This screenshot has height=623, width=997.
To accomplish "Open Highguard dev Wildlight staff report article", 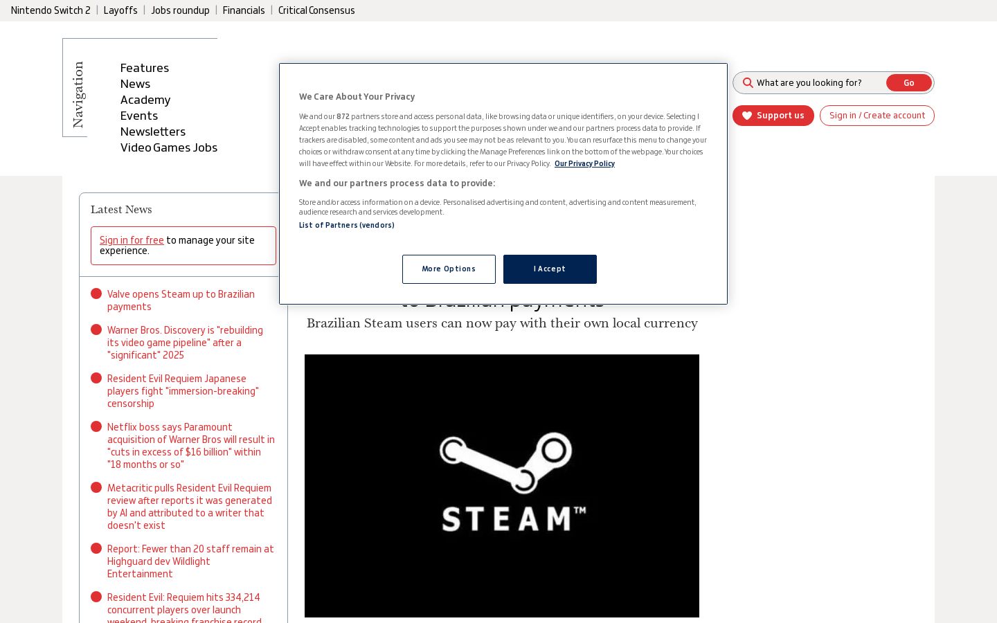I will [x=190, y=561].
